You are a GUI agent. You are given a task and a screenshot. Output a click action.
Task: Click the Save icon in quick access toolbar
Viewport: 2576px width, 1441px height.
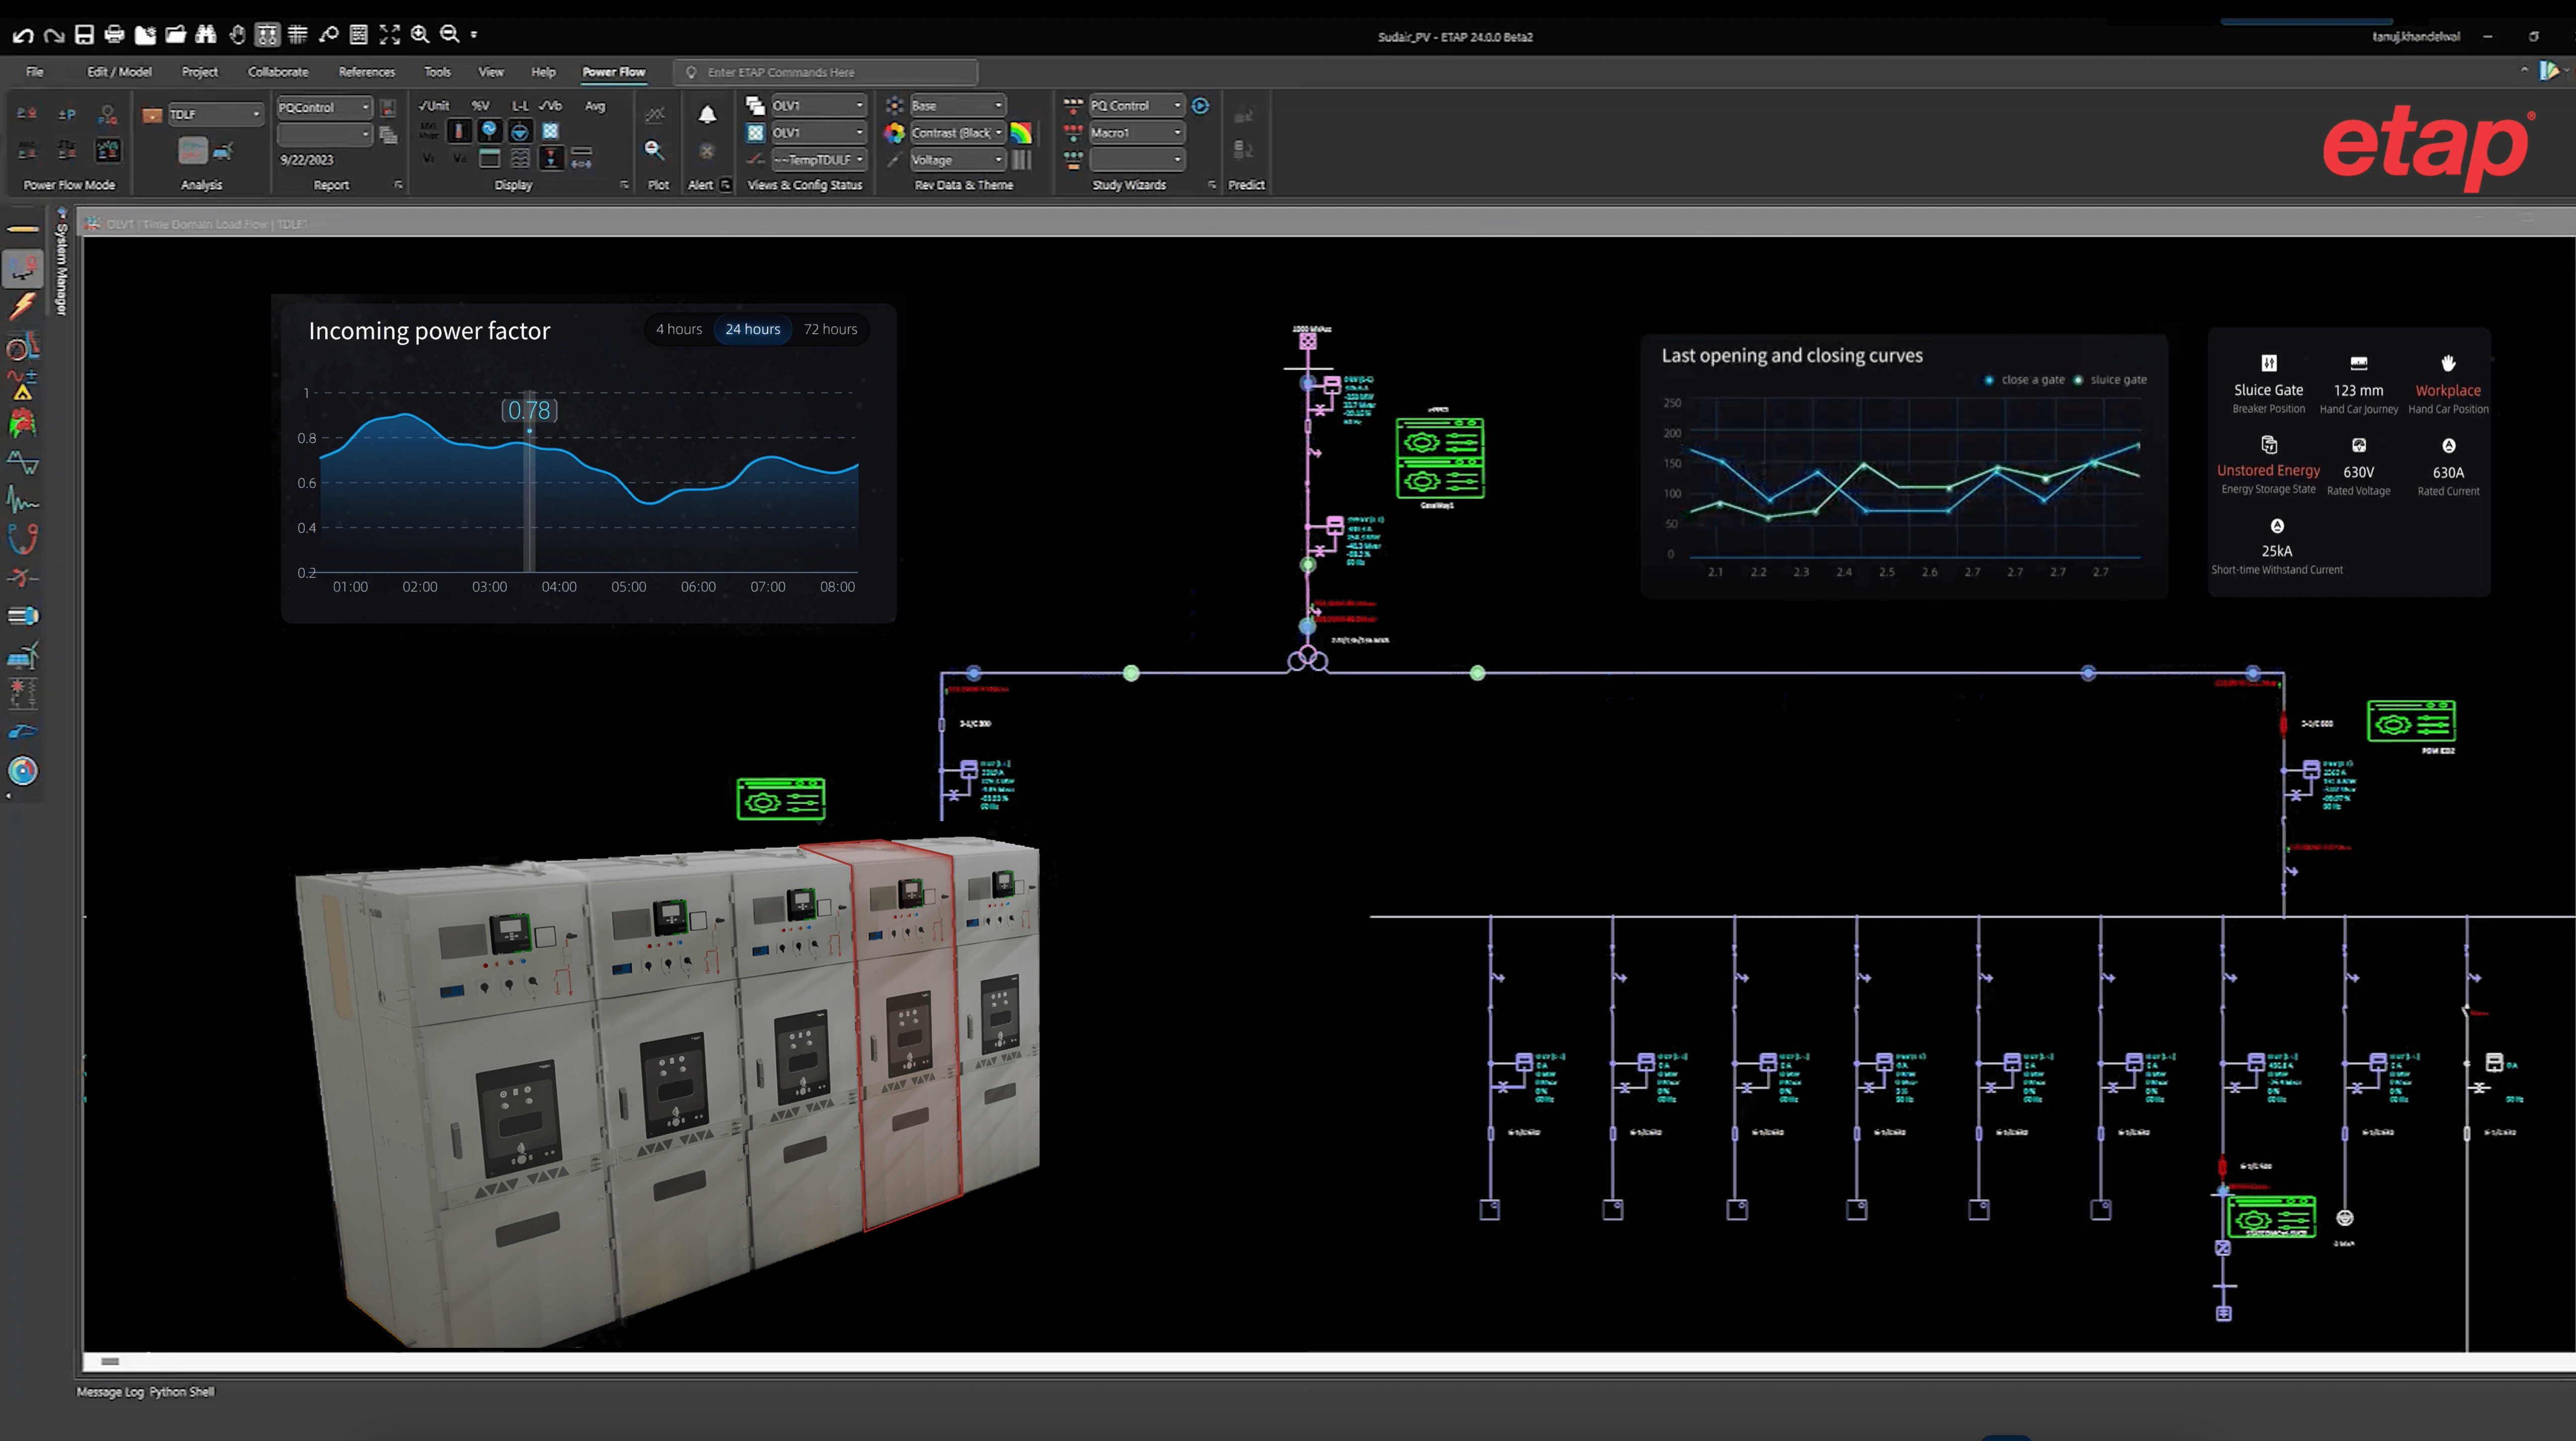(x=84, y=33)
